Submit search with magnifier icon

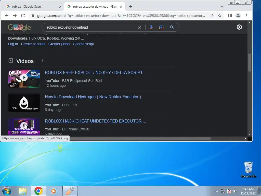(x=172, y=27)
